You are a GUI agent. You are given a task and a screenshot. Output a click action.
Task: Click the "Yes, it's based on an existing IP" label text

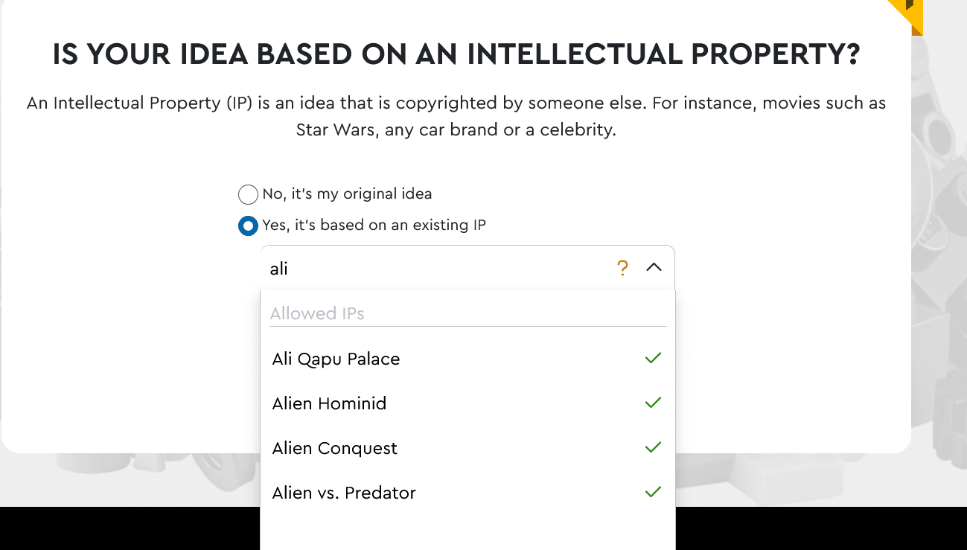[374, 225]
